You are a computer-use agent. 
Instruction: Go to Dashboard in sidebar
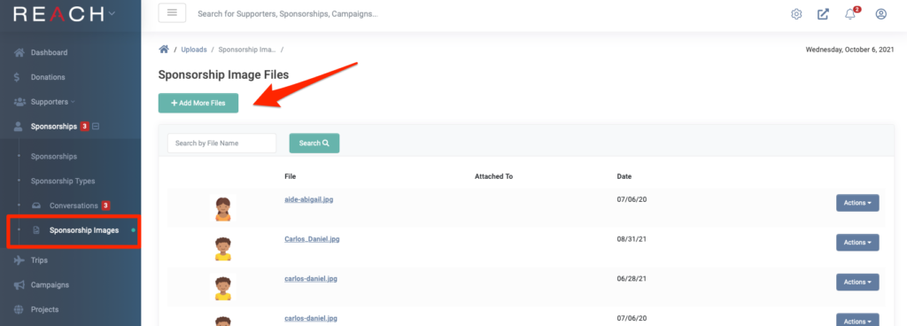(50, 52)
